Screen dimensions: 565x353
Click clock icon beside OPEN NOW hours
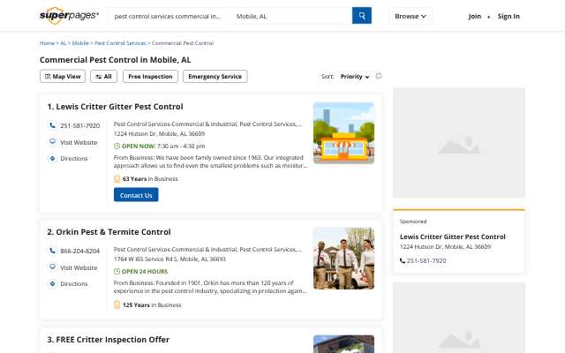[117, 146]
